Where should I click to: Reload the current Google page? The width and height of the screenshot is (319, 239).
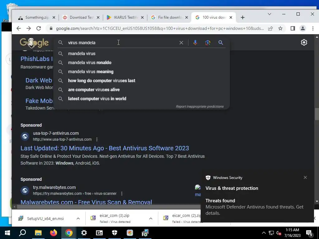point(39,28)
